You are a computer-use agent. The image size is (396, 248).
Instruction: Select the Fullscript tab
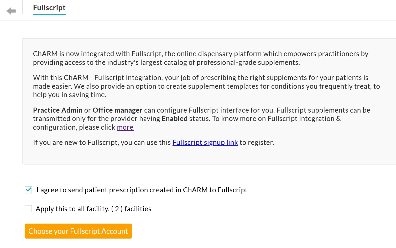(49, 8)
